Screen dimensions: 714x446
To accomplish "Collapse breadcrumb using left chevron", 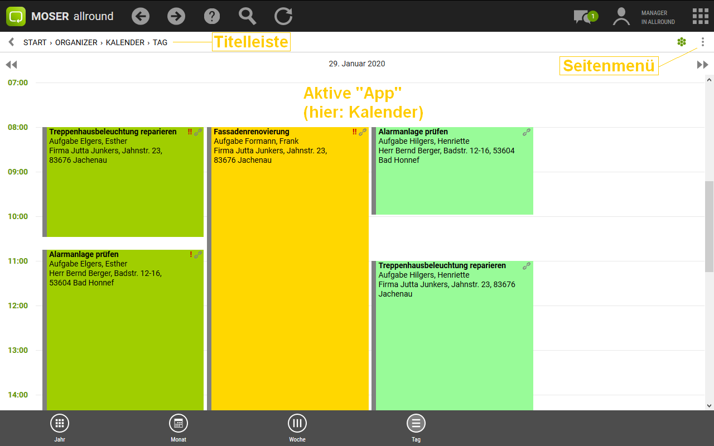I will [11, 42].
